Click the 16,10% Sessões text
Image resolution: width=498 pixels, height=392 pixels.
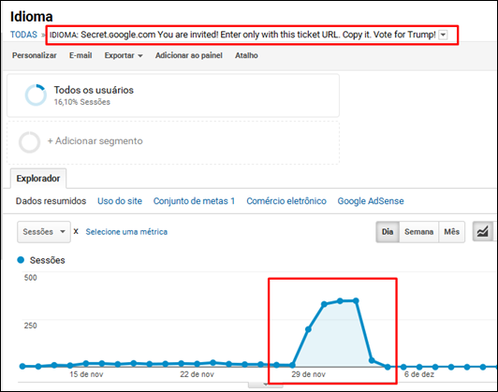(x=82, y=102)
